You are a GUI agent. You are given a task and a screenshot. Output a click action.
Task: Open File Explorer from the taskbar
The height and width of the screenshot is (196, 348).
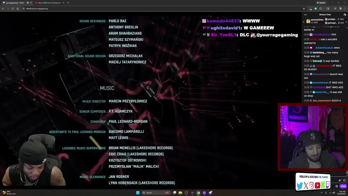click(180, 193)
